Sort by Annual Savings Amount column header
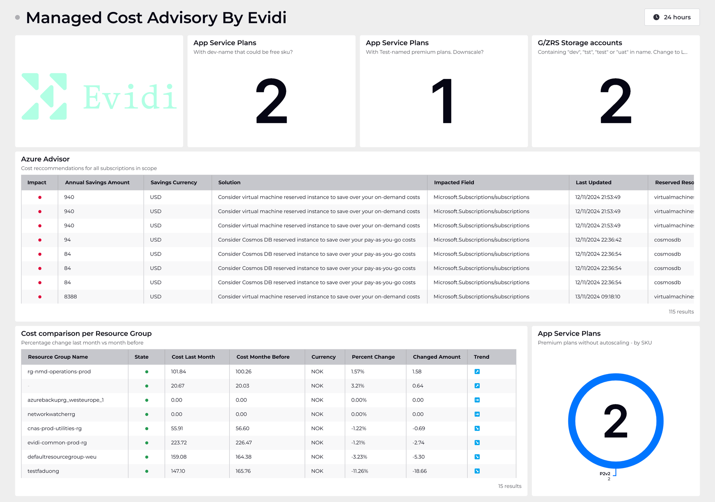The height and width of the screenshot is (502, 715). click(x=97, y=182)
